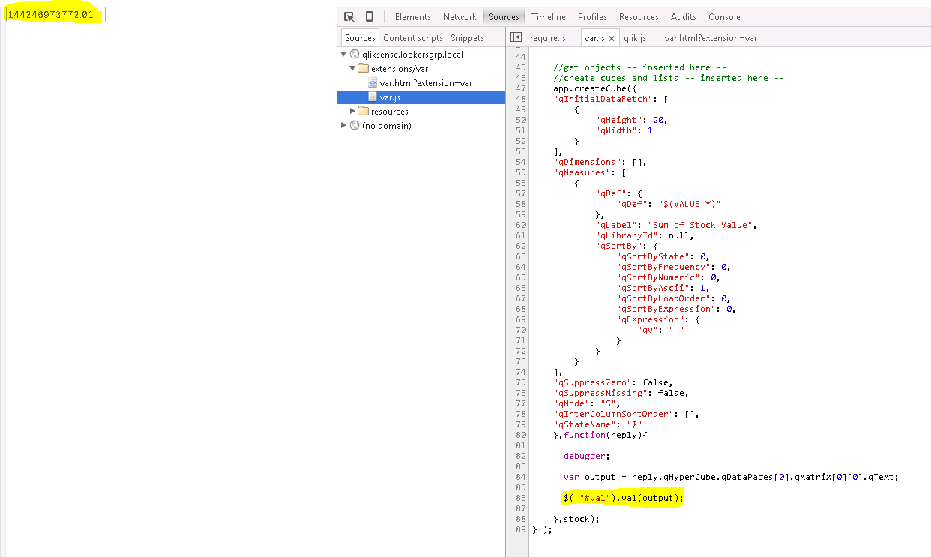Close the var.js editor tab
The image size is (931, 557).
[x=612, y=38]
